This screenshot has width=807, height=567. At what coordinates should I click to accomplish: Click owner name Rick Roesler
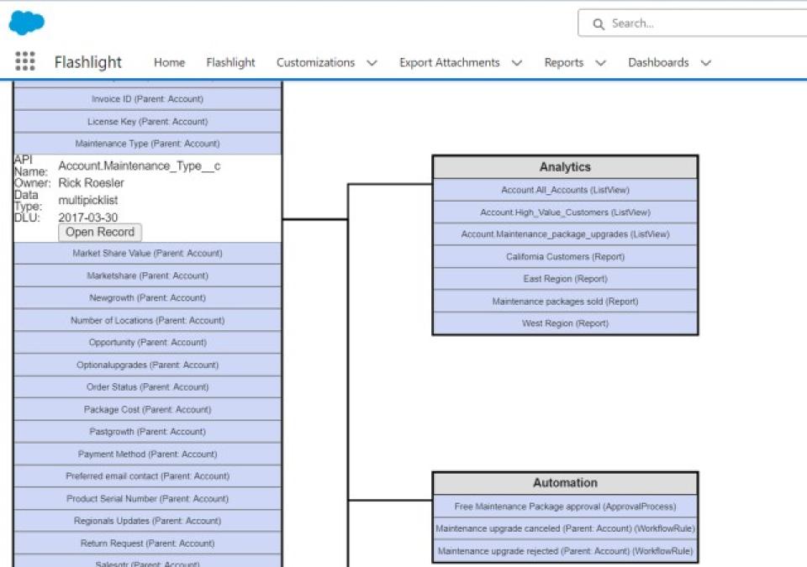[91, 183]
